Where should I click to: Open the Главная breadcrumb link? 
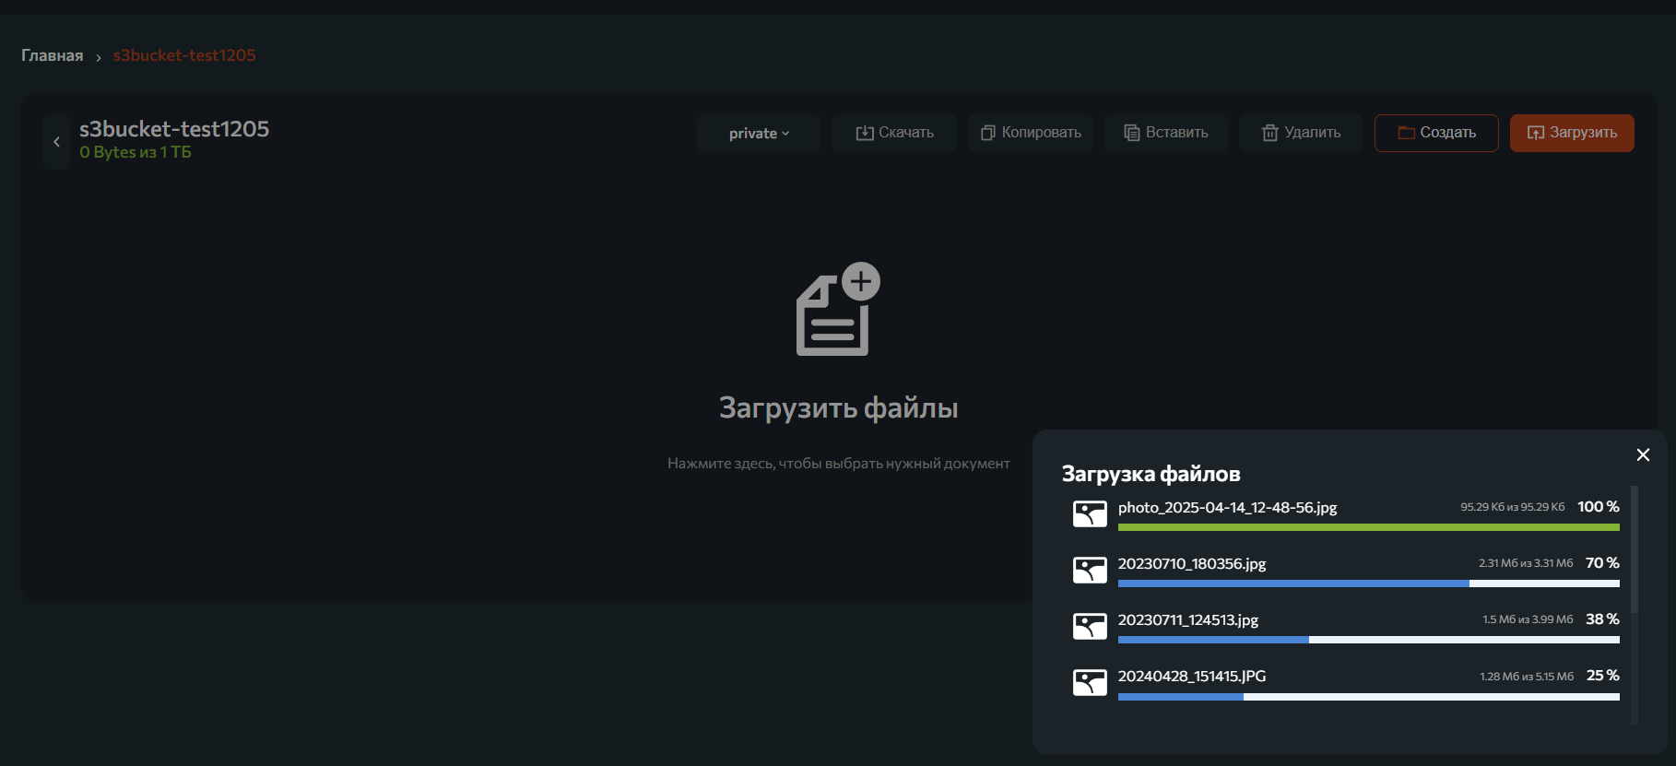53,55
